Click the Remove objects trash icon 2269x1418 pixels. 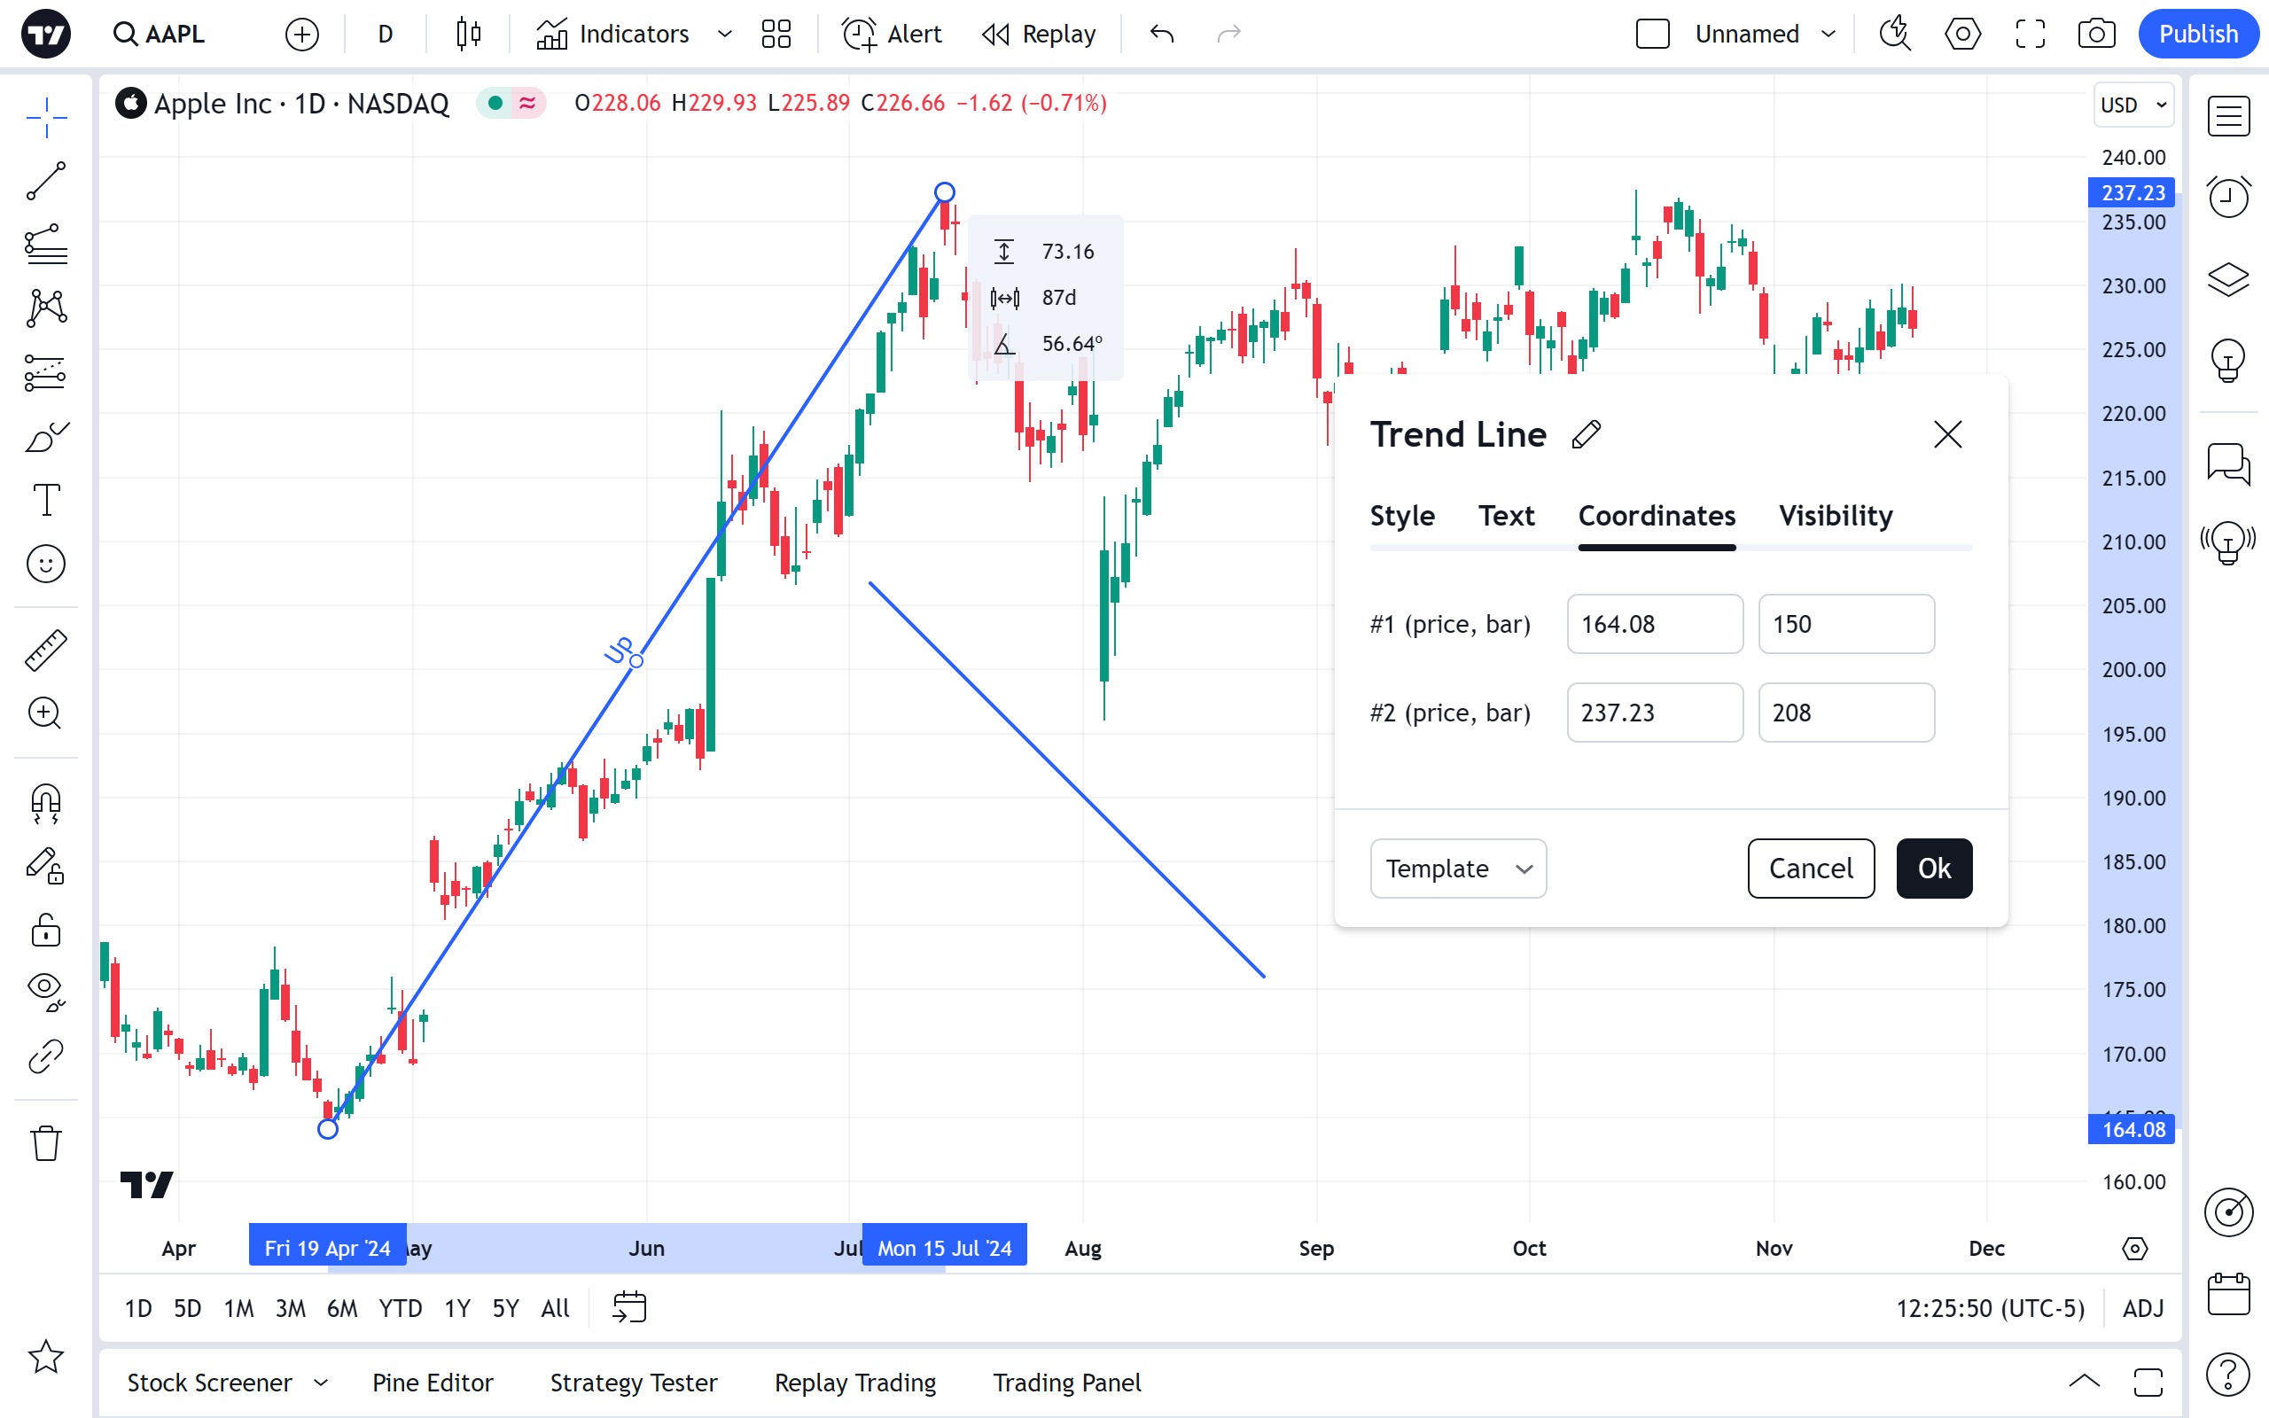pos(46,1143)
